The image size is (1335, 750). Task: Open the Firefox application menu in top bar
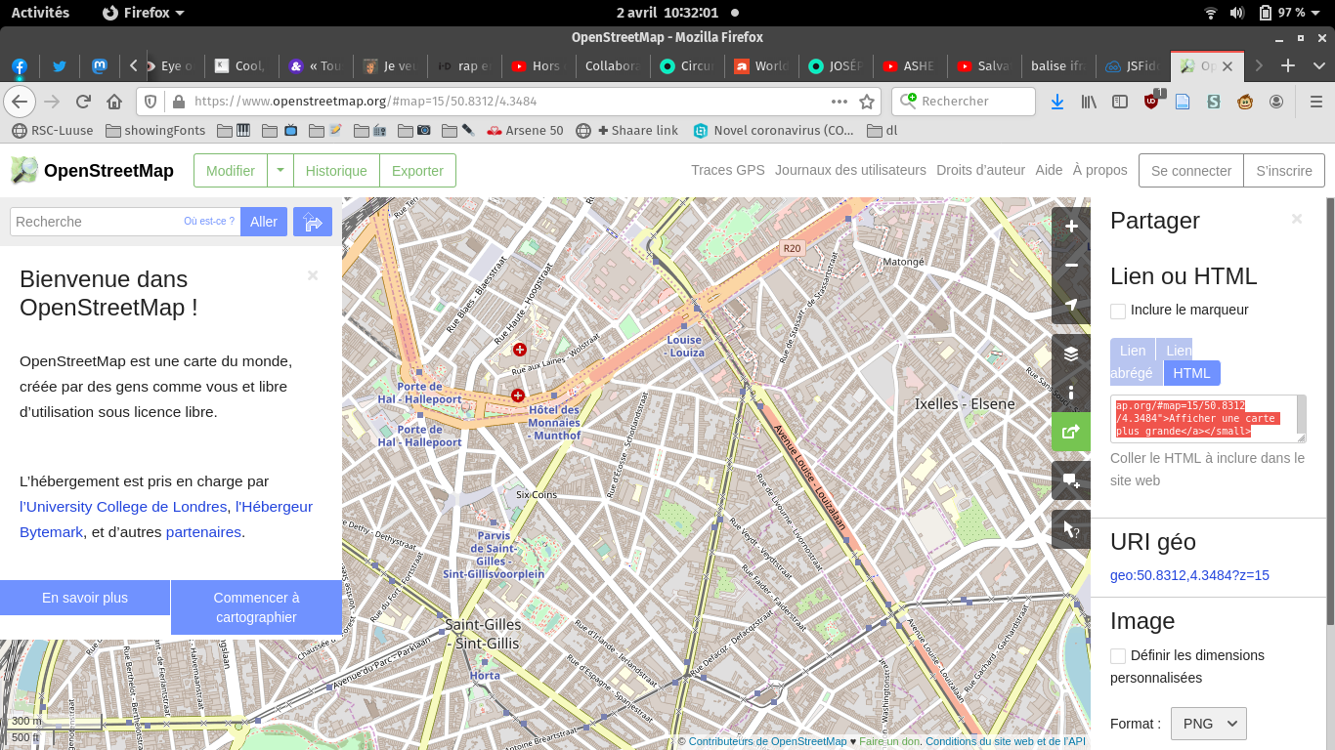pos(144,13)
